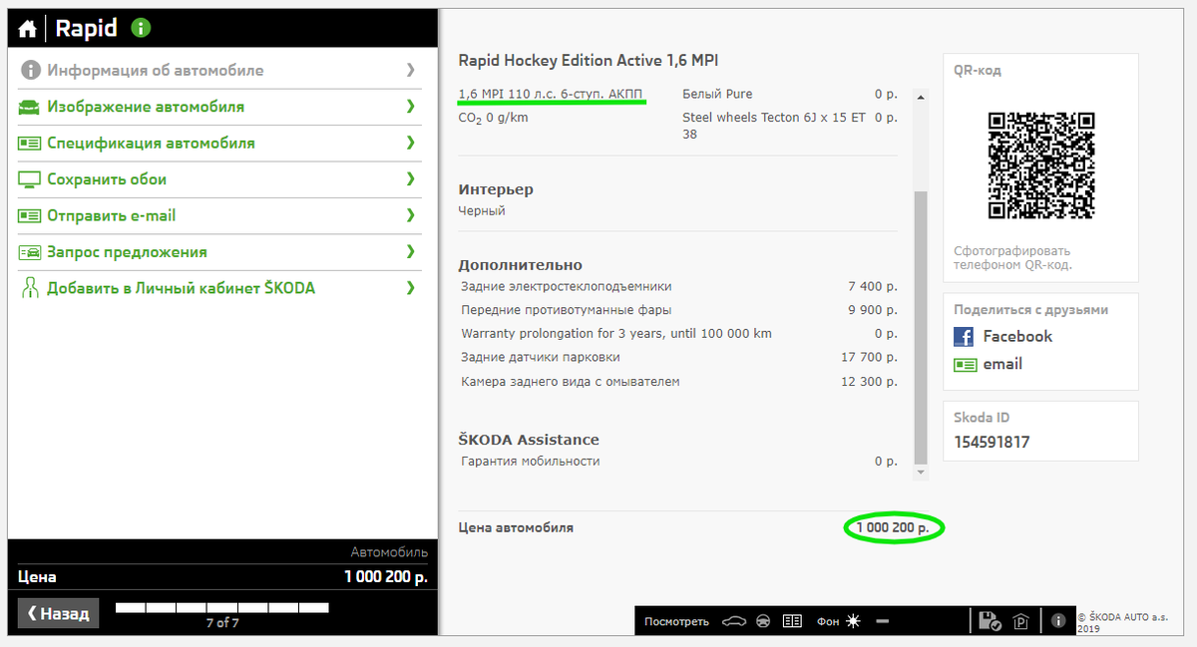This screenshot has height=647, width=1197.
Task: Click the grey info icon for 'Информация об автомобиле'
Action: tap(29, 70)
